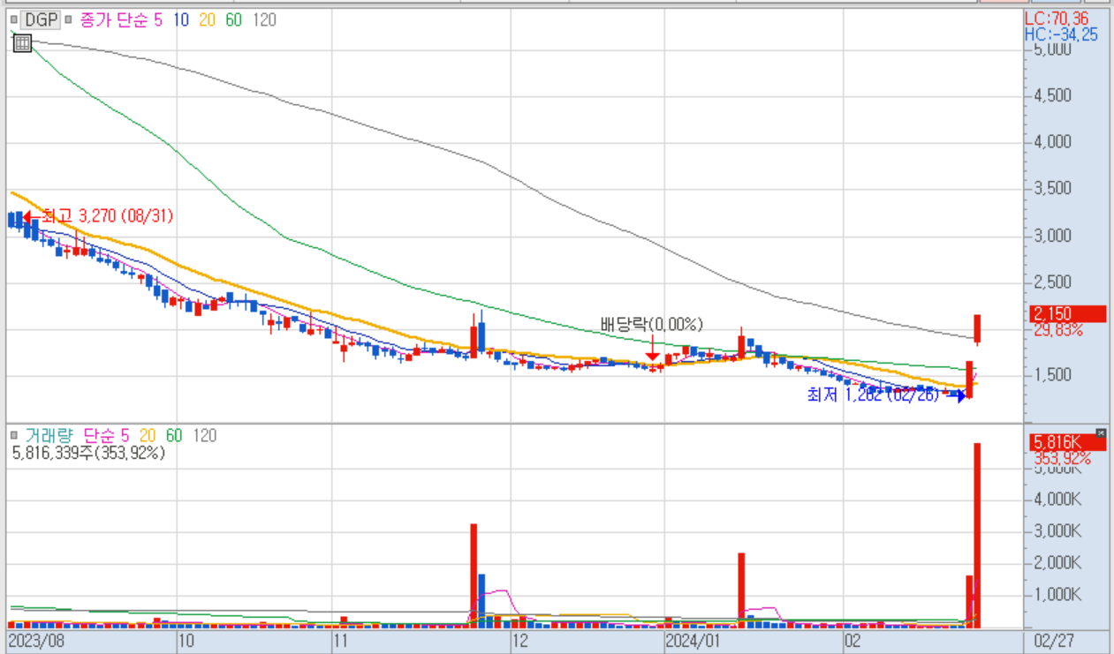Toggle the small square left of DGP

(13, 19)
